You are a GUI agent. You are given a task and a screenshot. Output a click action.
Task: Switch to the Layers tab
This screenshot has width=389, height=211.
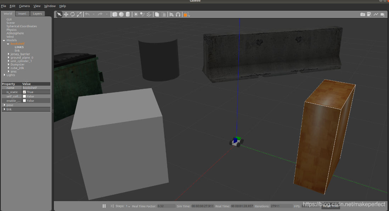tap(38, 14)
